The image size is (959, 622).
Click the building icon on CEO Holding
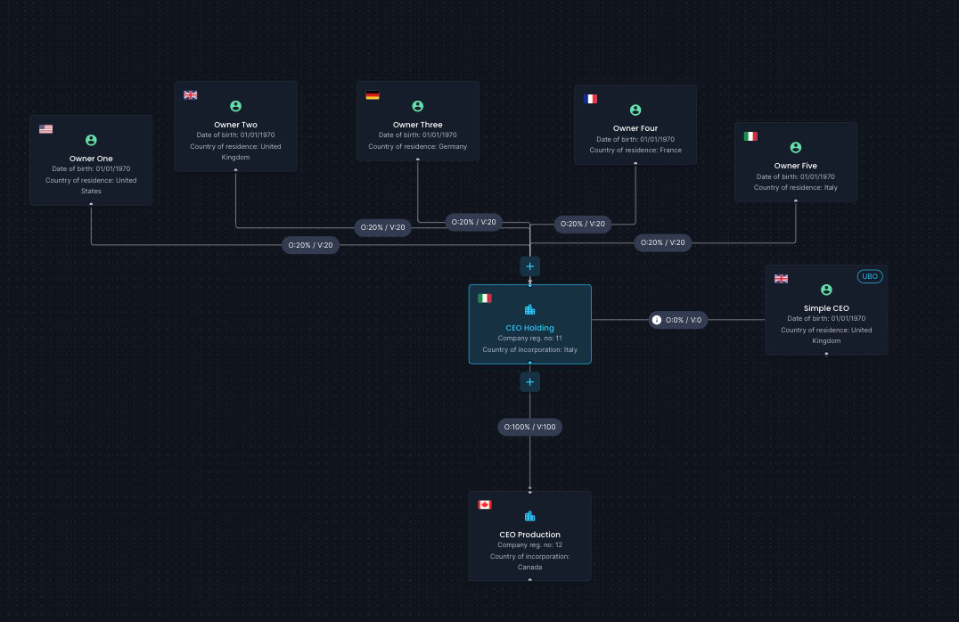pos(529,309)
